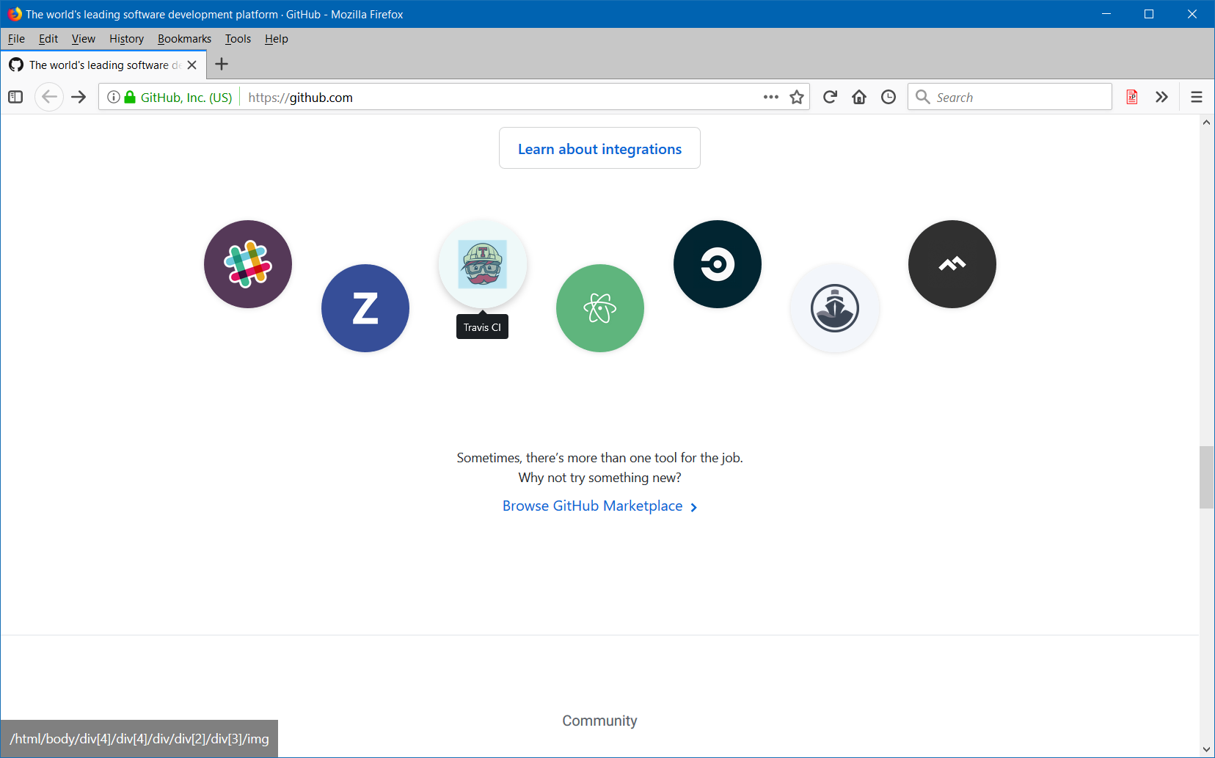The width and height of the screenshot is (1215, 758).
Task: Follow the Browse GitHub Marketplace link
Action: pos(599,506)
